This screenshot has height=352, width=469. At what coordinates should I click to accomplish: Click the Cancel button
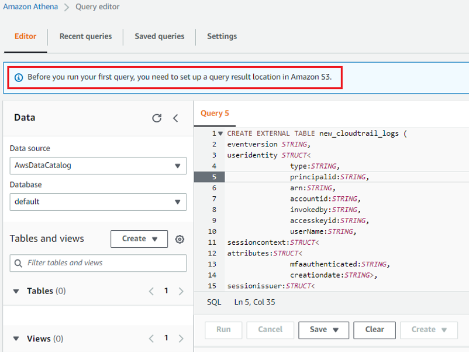270,330
